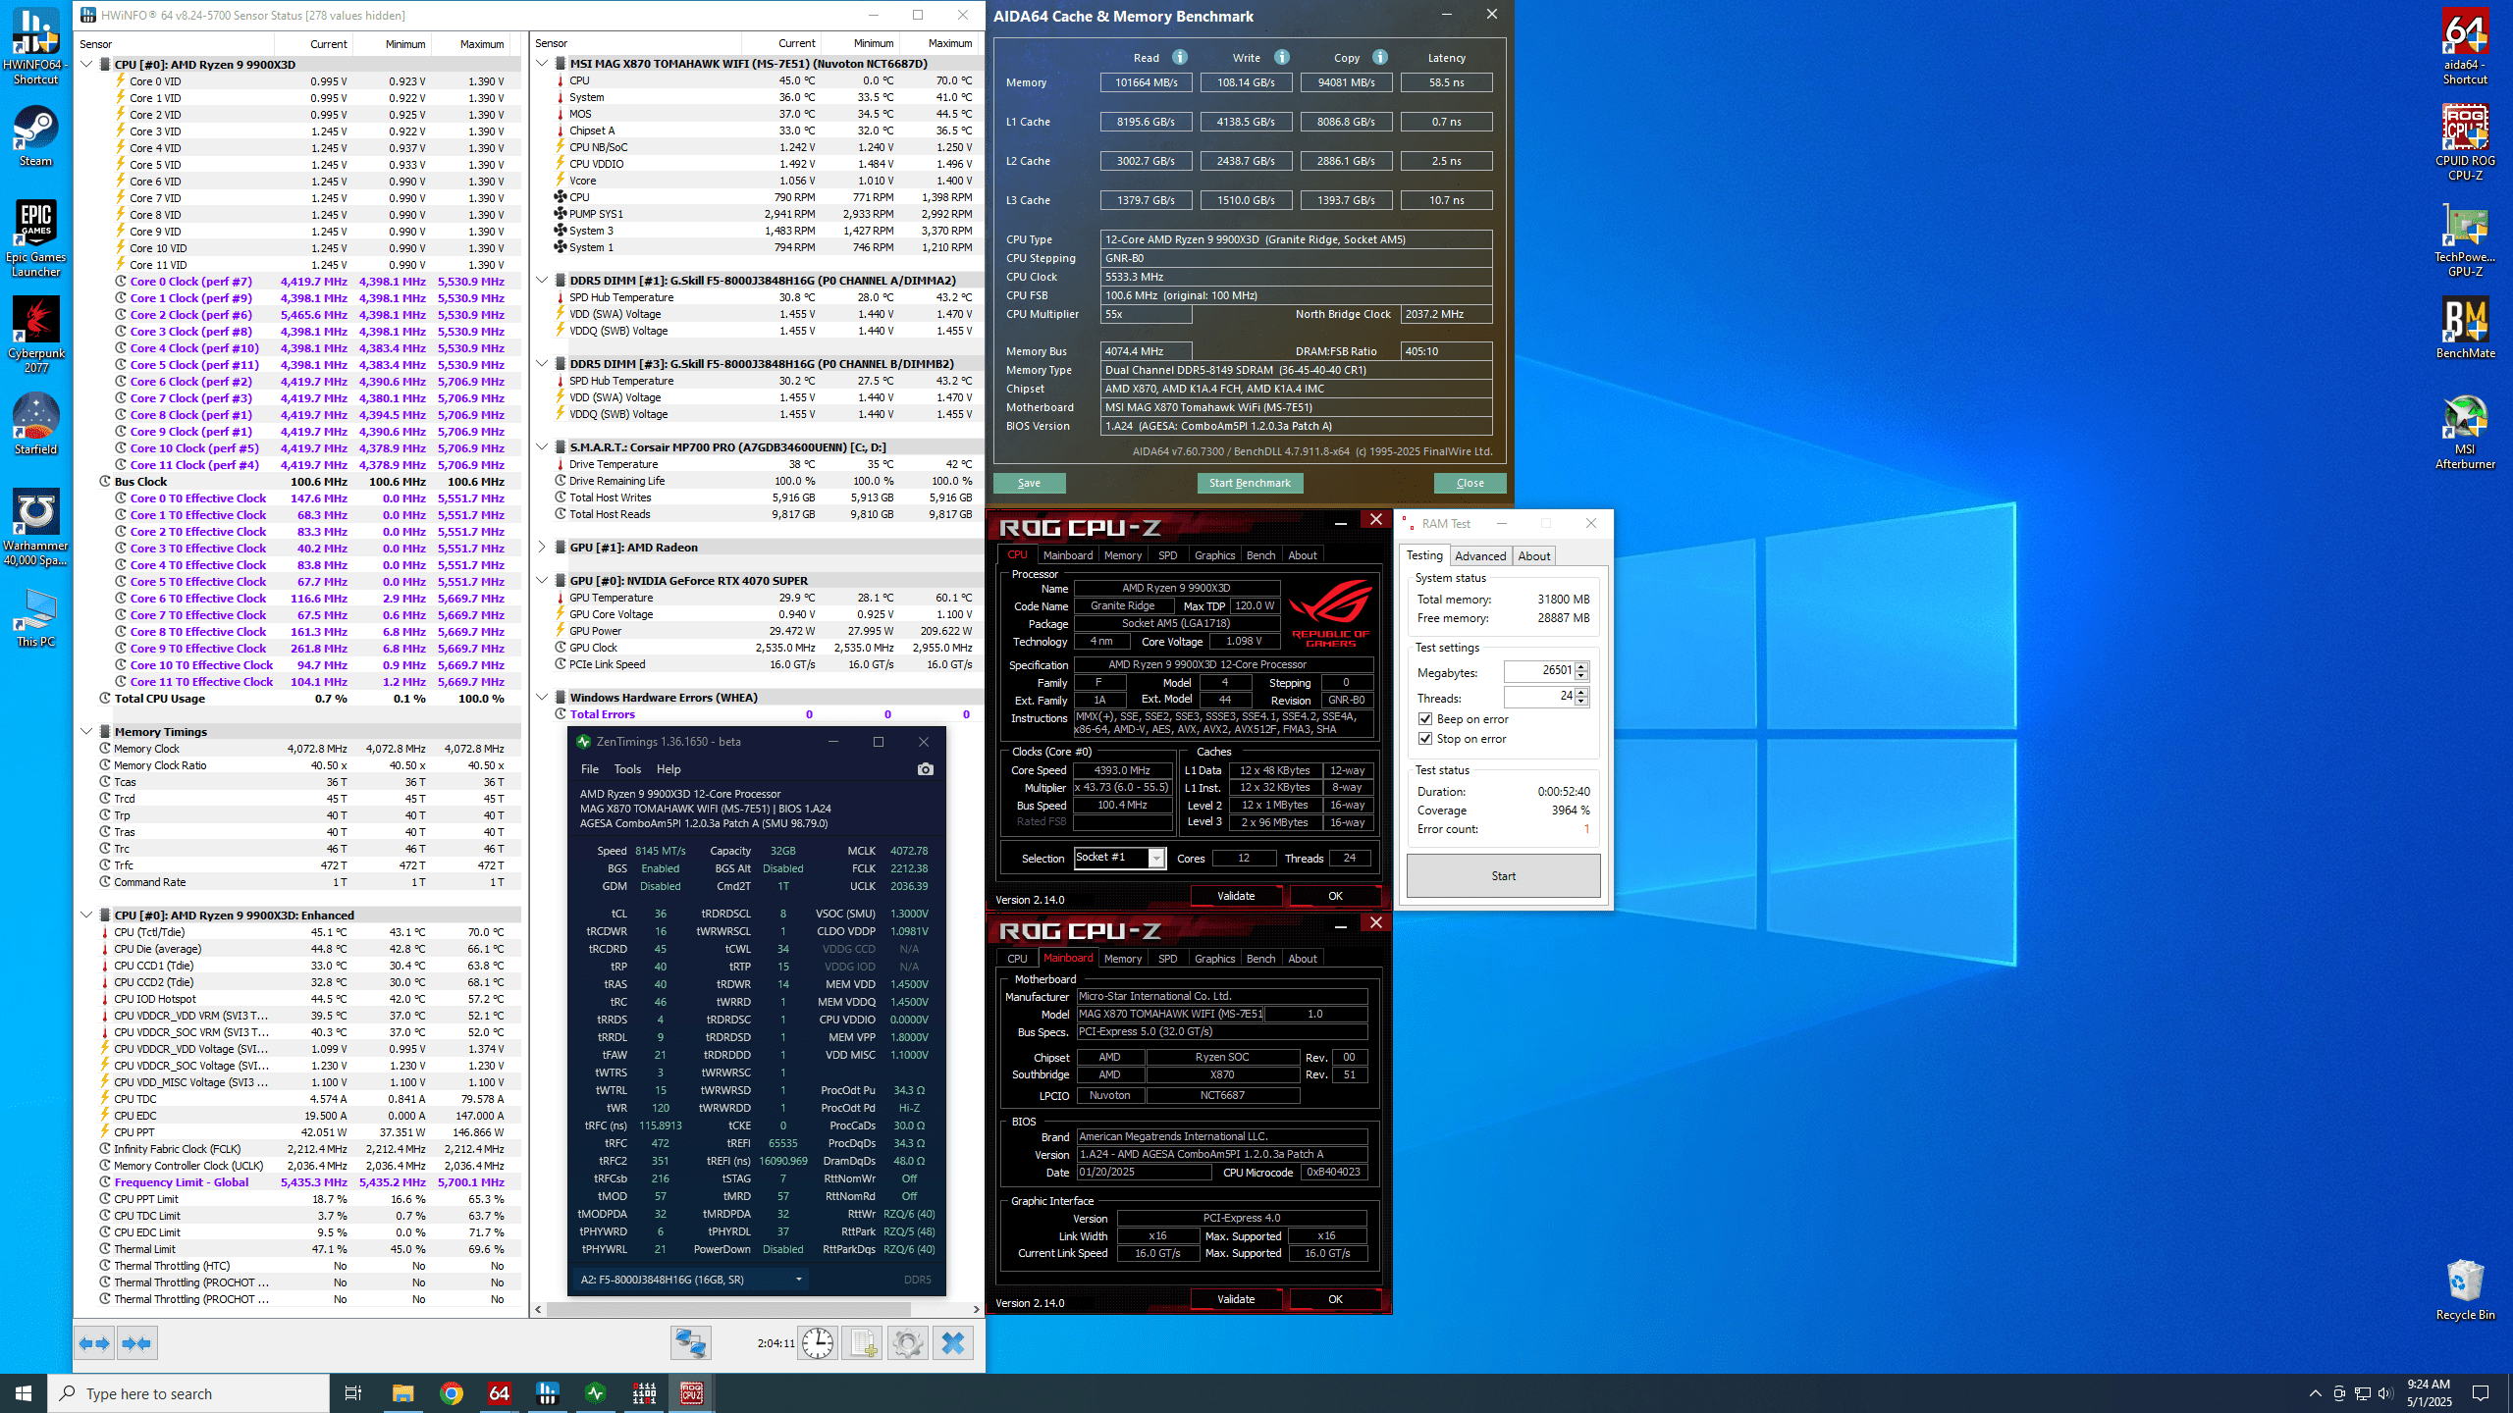Open the CPU-Z Socket #1 selection dropdown
Image resolution: width=2513 pixels, height=1413 pixels.
1156,859
